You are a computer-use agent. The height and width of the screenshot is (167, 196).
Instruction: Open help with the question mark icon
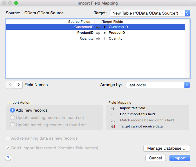(8, 158)
